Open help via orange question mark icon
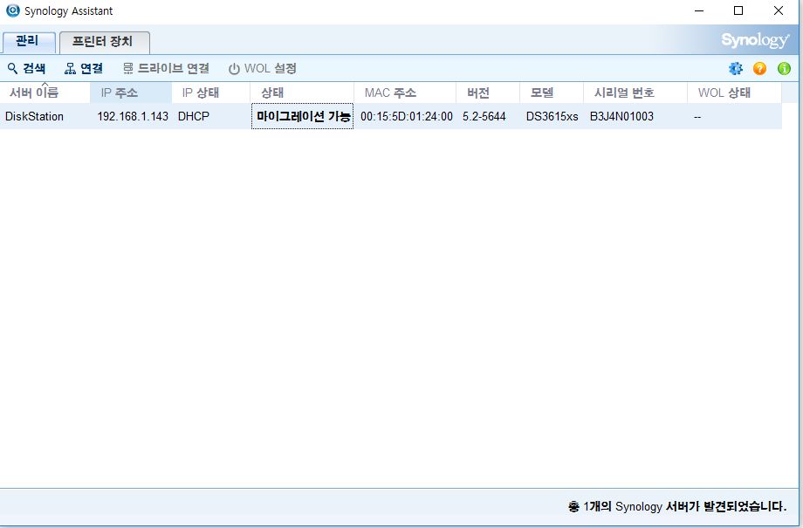803x528 pixels. coord(759,68)
